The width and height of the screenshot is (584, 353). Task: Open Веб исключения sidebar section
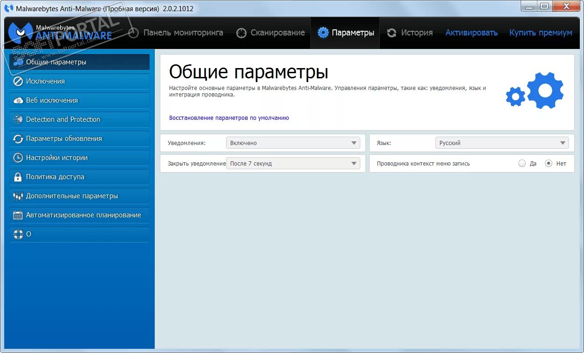click(80, 100)
